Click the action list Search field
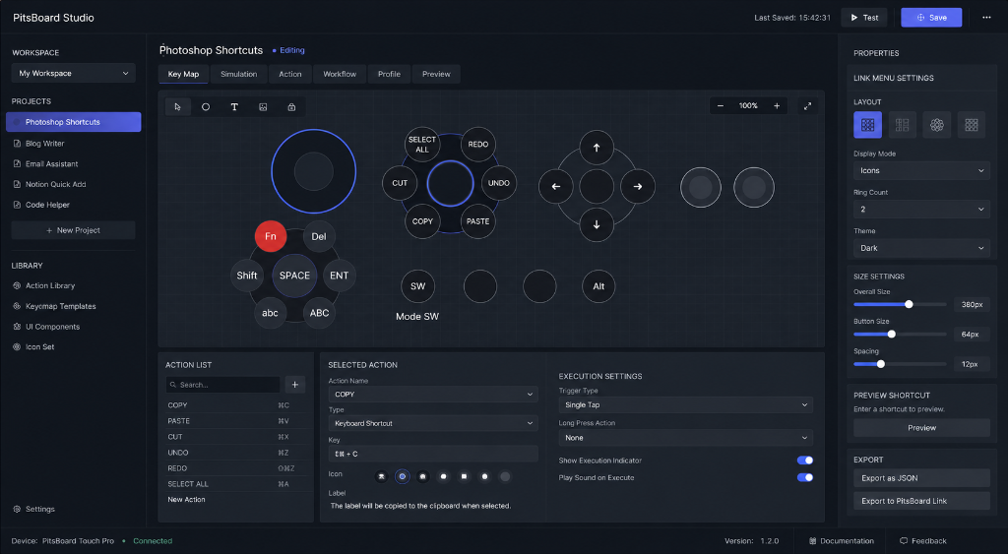 (223, 385)
